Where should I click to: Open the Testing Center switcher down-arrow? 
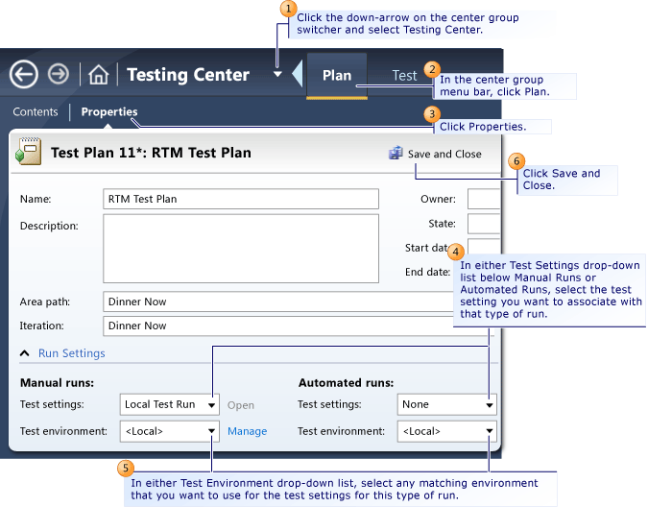(277, 74)
